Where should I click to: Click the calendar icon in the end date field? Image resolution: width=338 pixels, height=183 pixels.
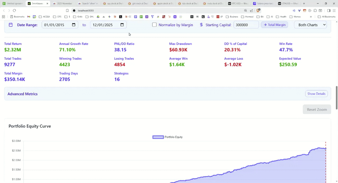pos(122,24)
